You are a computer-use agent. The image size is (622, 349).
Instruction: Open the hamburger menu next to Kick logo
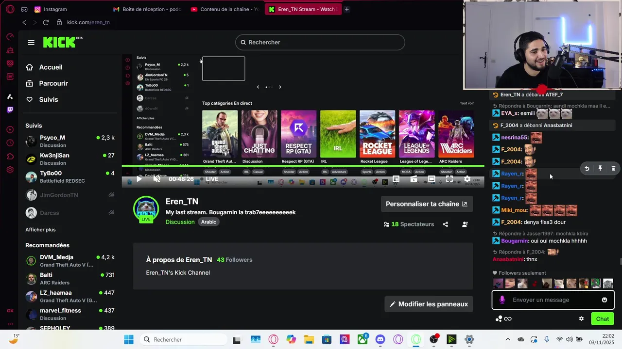point(31,43)
